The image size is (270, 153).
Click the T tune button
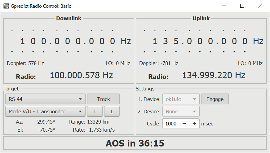click(x=95, y=111)
